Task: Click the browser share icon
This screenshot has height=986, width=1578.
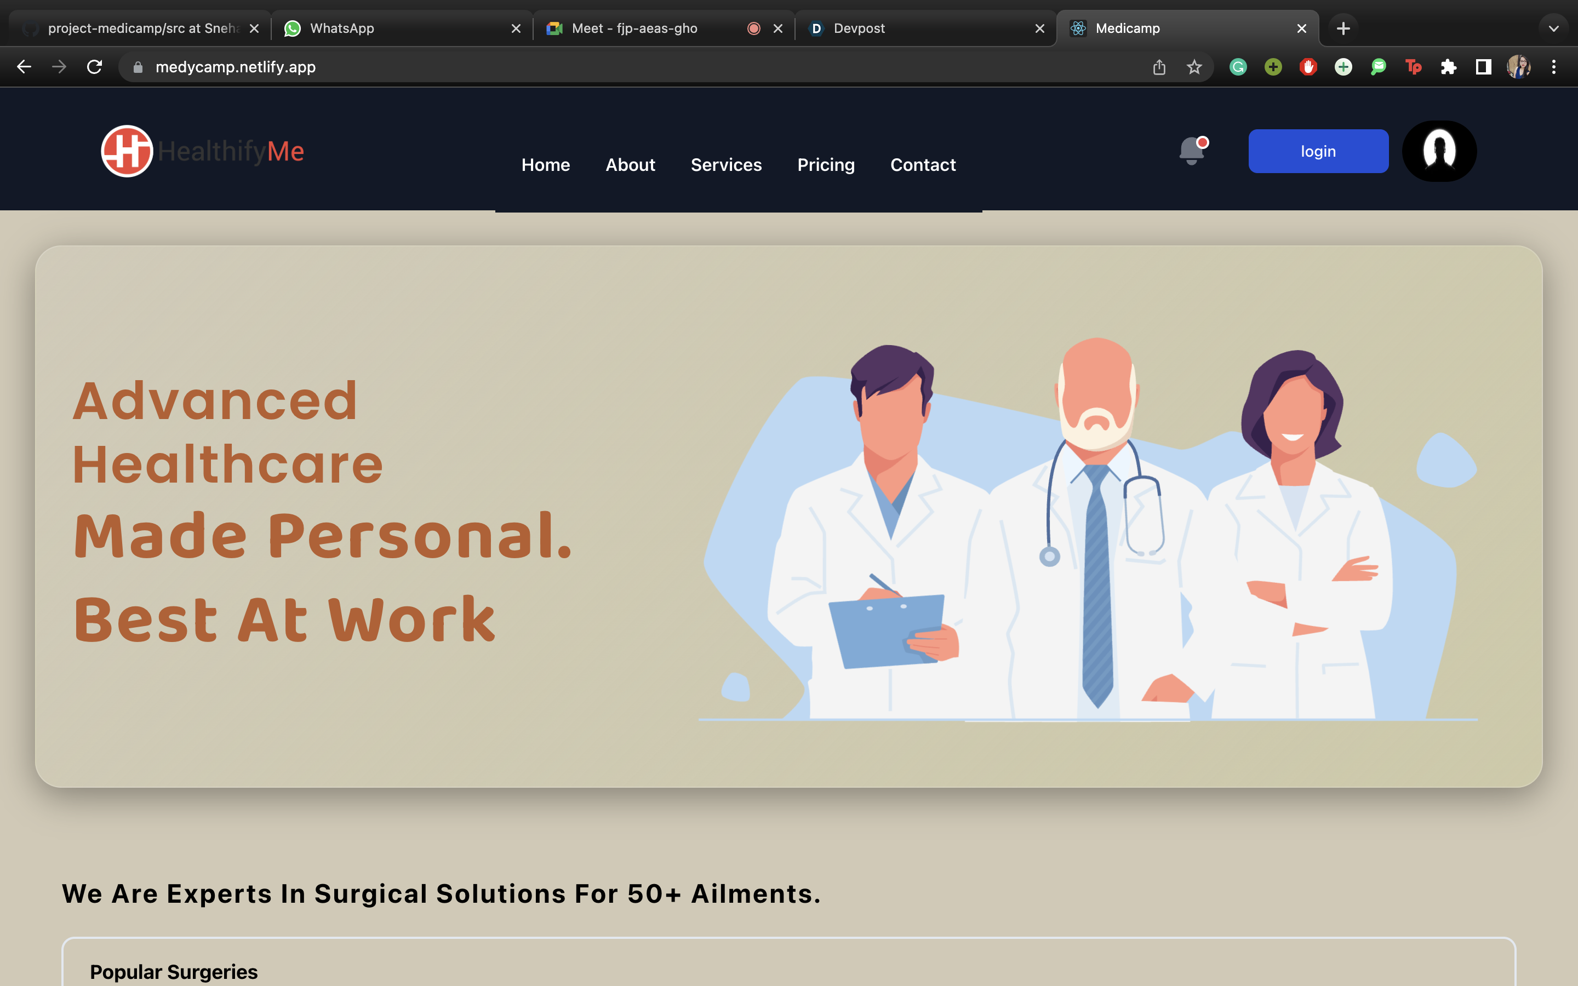Action: (1159, 66)
